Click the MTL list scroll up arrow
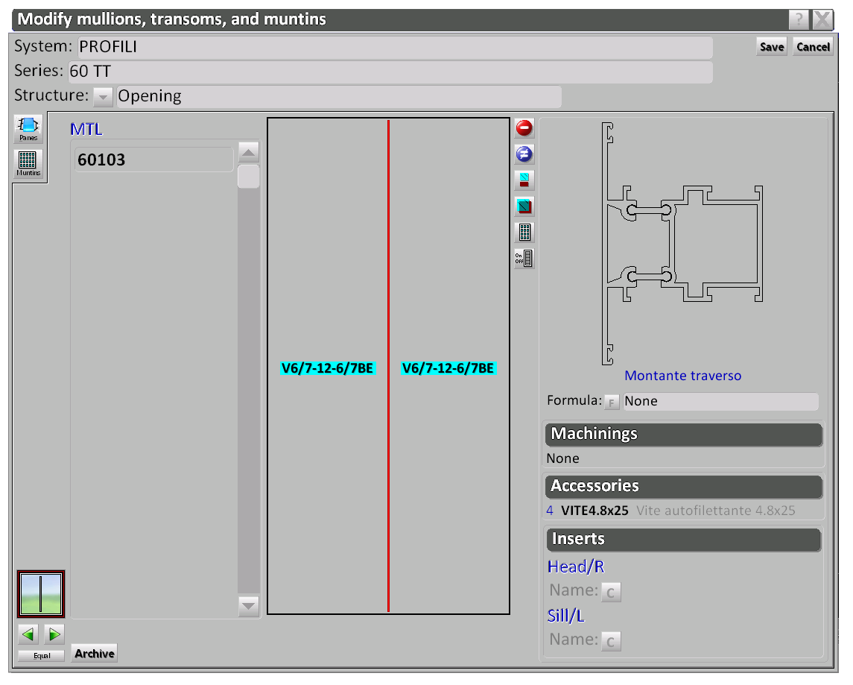The height and width of the screenshot is (685, 853). click(248, 152)
